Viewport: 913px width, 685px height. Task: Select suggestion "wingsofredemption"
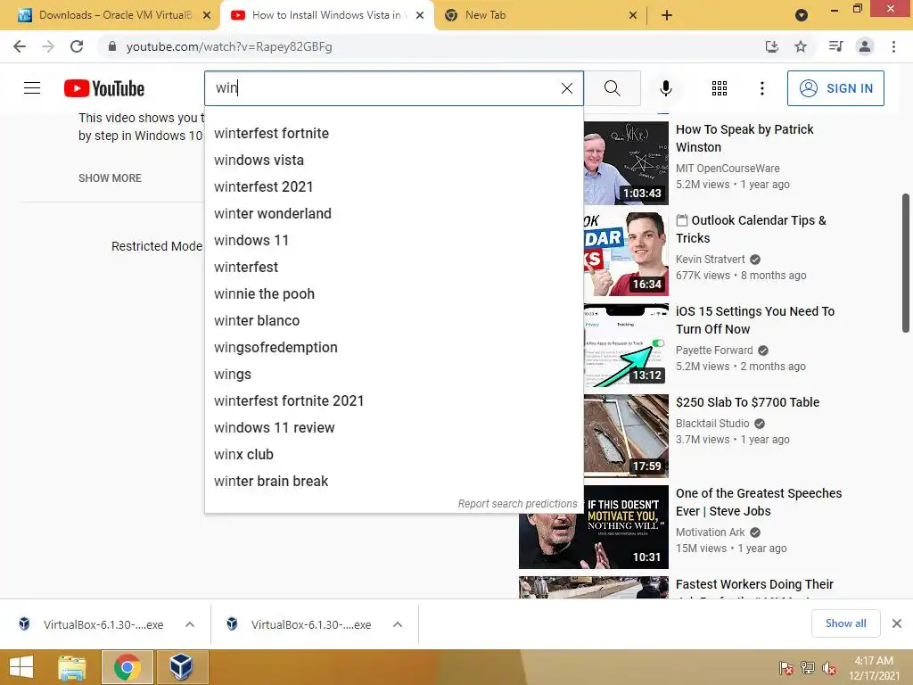[x=394, y=348]
